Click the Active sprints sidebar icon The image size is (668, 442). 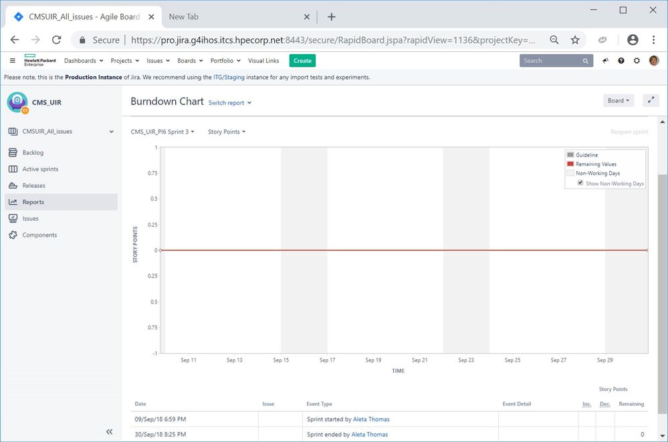(13, 169)
